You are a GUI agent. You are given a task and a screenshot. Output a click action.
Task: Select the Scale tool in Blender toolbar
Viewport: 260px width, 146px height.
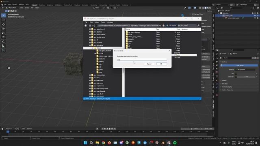(3, 33)
